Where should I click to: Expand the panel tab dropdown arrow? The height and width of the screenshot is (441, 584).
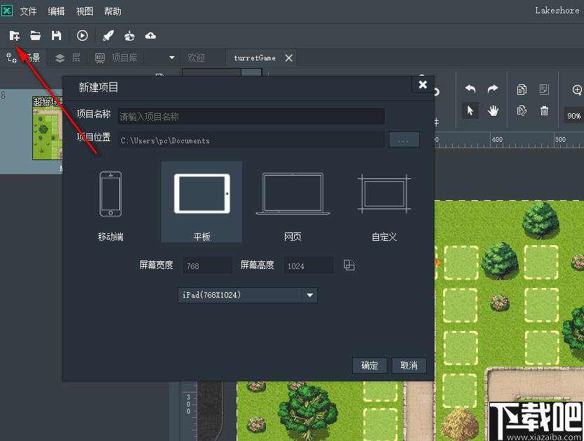[x=172, y=58]
